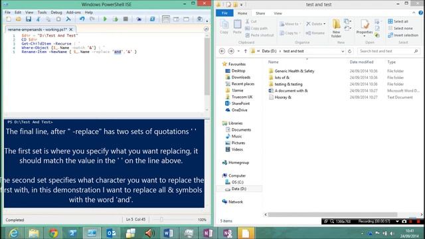
Task: Select the 'lots of &' folder
Action: click(x=282, y=78)
